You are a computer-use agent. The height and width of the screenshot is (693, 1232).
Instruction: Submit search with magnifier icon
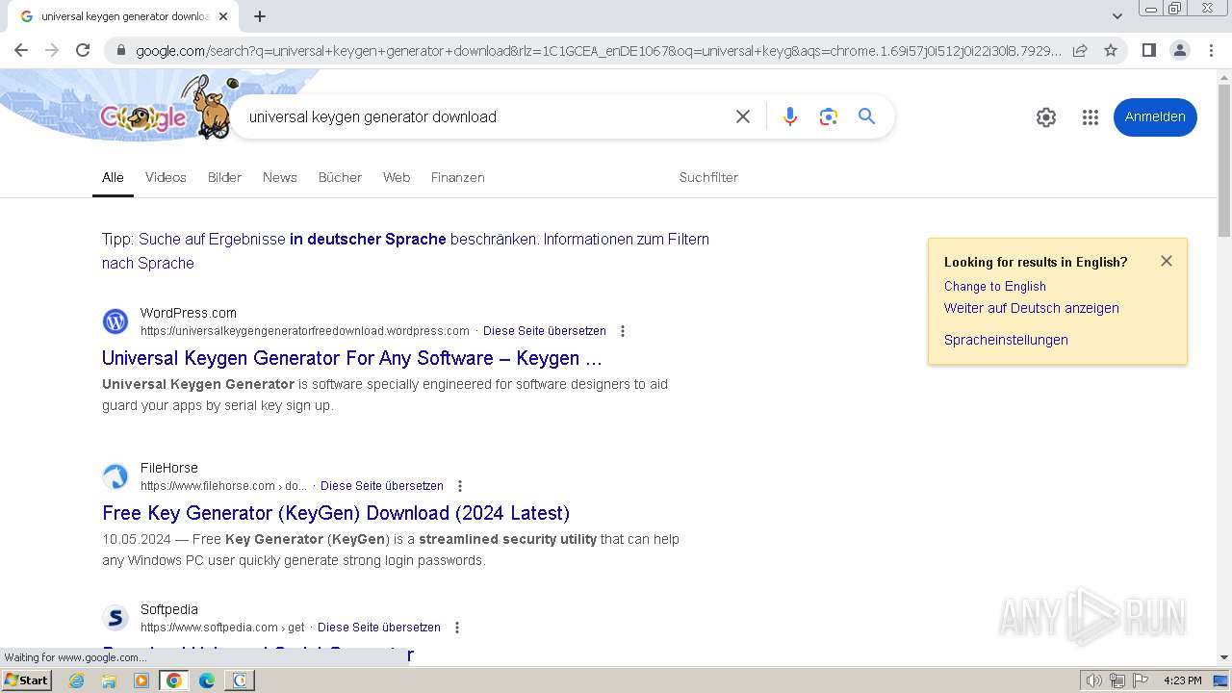[866, 116]
